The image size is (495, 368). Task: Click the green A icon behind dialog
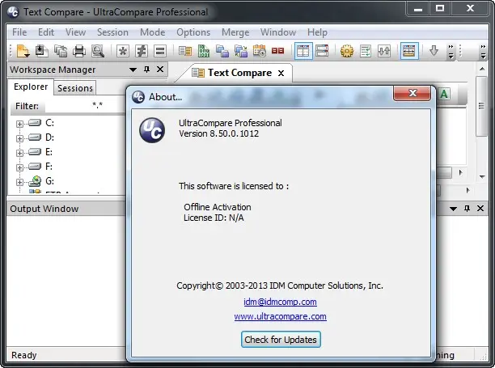coord(444,94)
